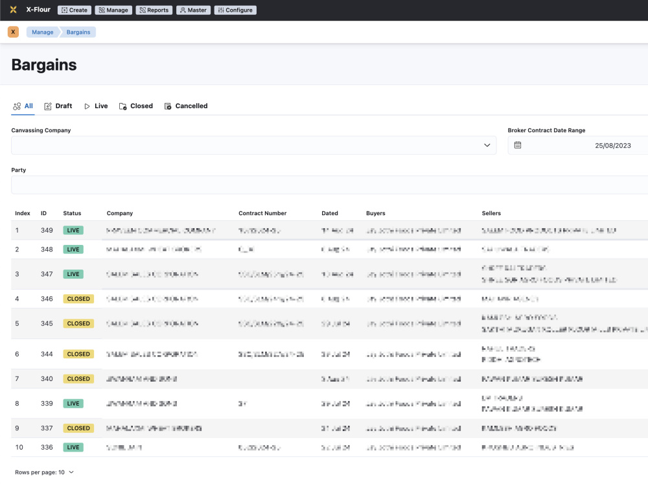Click ID value 347
The height and width of the screenshot is (486, 648).
[47, 274]
